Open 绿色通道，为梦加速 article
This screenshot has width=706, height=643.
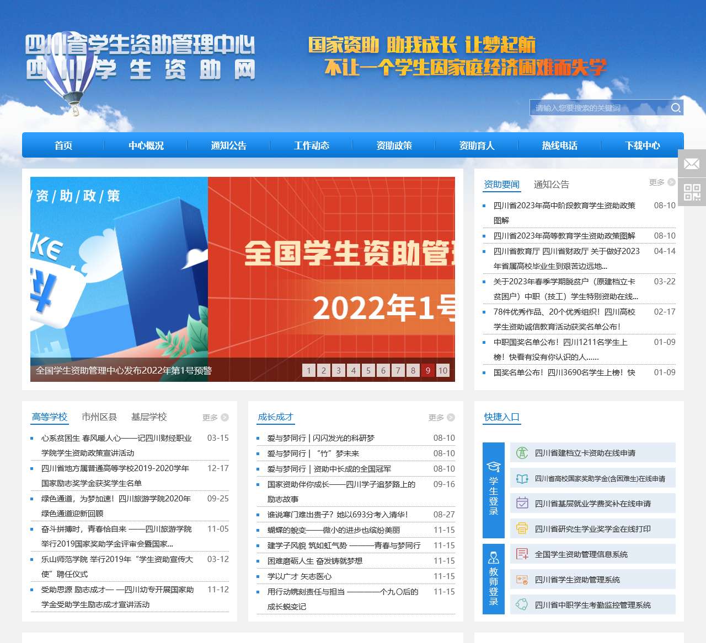point(116,506)
